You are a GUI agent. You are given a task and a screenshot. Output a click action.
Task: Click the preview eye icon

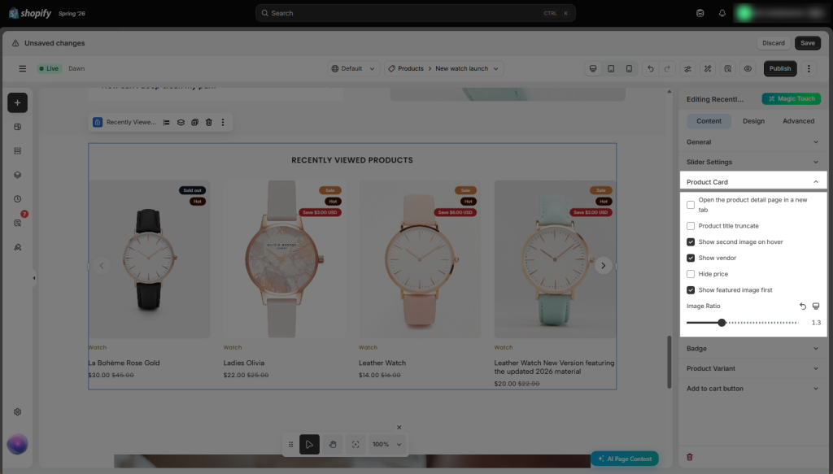click(x=748, y=68)
